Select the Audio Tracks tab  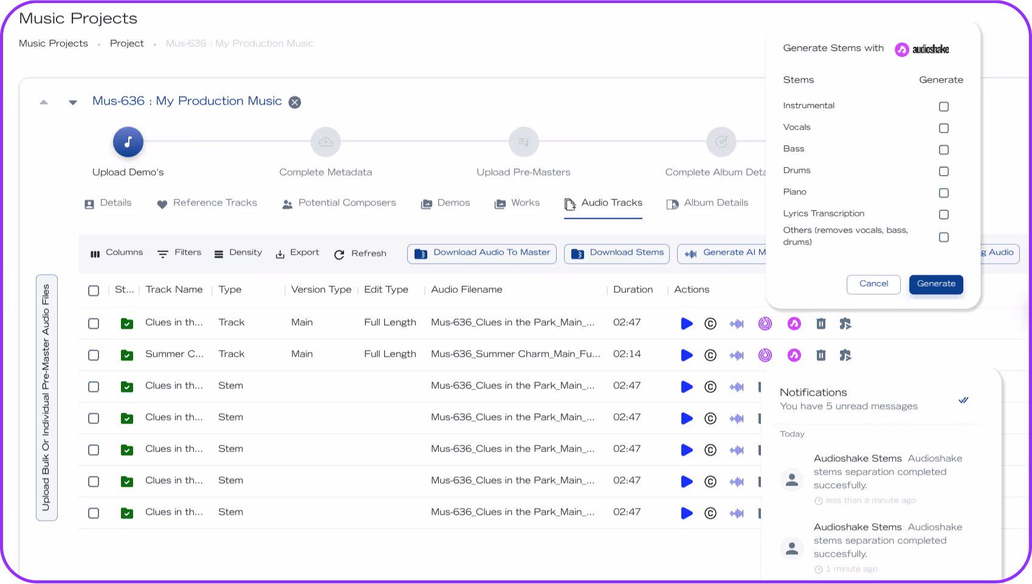coord(604,203)
